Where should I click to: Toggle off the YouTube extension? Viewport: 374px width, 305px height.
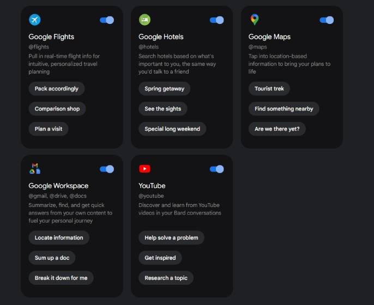pos(217,169)
